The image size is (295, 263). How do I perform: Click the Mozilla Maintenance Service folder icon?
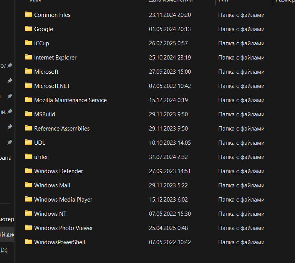point(28,100)
